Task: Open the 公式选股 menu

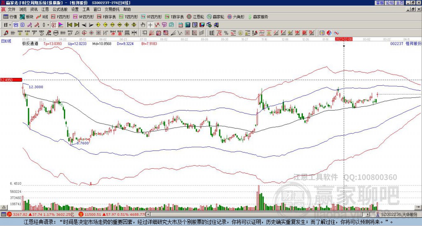Action: pos(60,9)
